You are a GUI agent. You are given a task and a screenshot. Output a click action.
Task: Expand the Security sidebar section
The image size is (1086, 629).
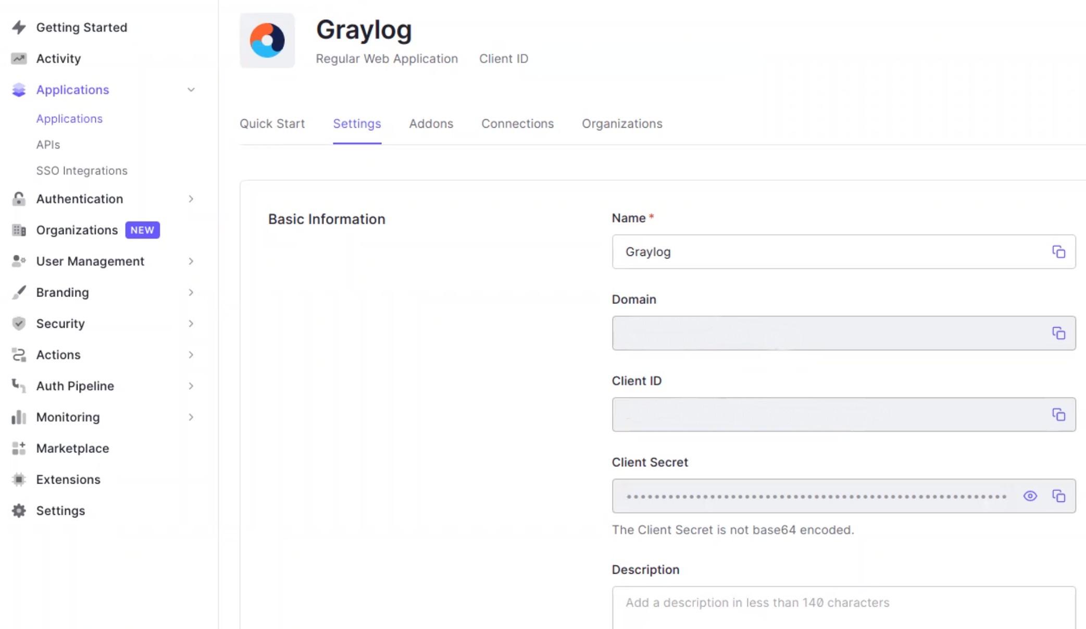pos(191,324)
